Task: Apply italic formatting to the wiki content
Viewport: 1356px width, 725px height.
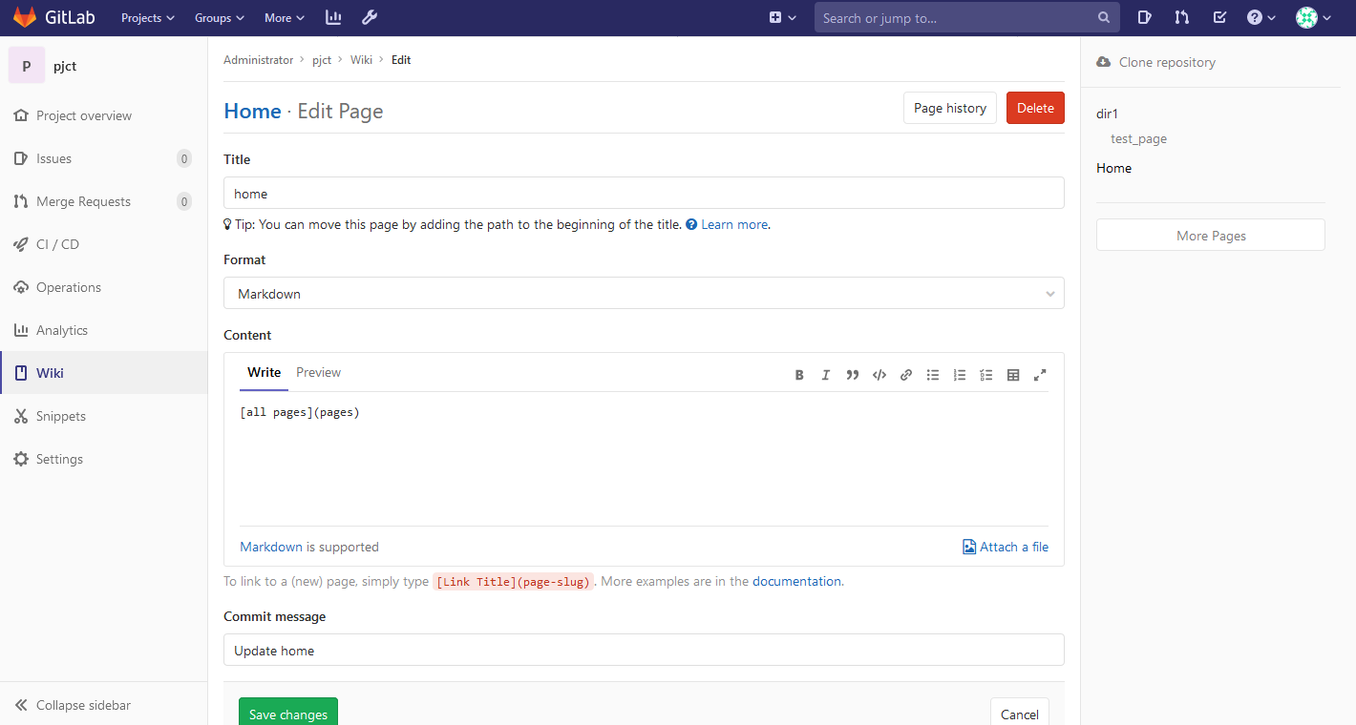Action: tap(826, 374)
